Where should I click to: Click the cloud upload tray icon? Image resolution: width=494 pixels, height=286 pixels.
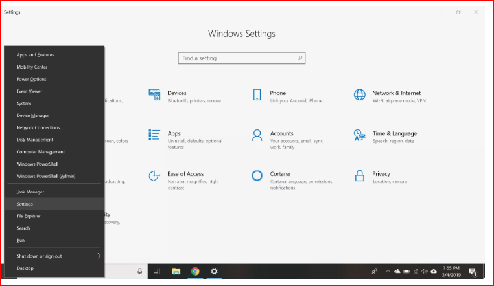[x=434, y=271]
